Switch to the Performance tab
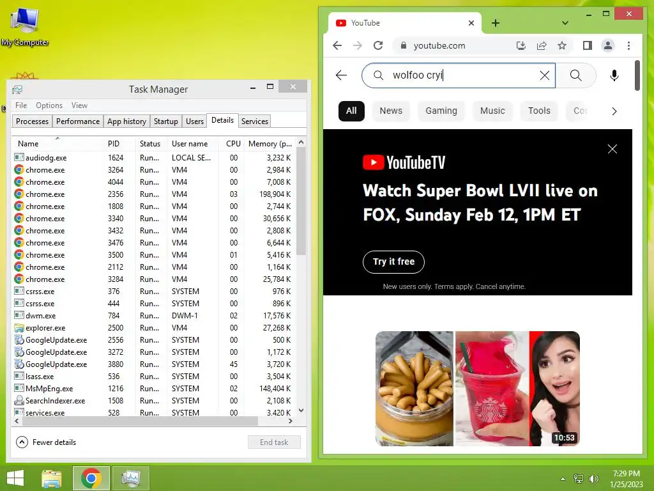 pyautogui.click(x=77, y=121)
